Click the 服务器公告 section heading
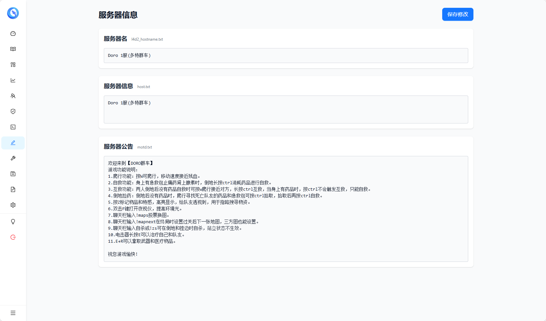This screenshot has height=321, width=546. [118, 147]
